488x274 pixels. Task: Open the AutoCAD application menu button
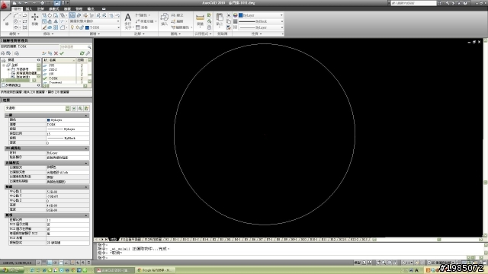click(5, 5)
